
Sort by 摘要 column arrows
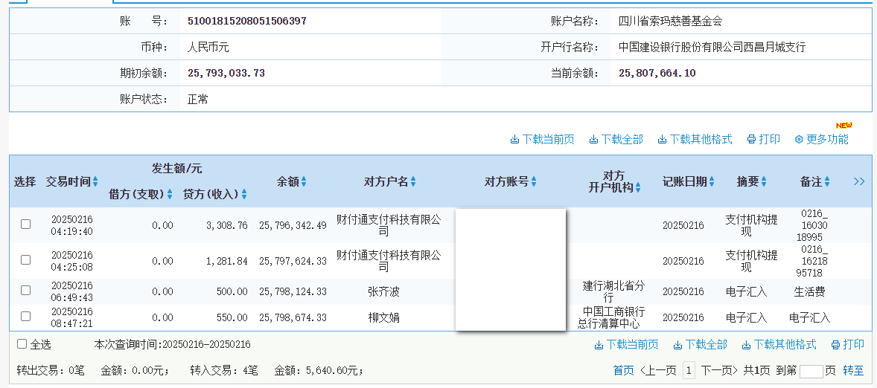(x=764, y=181)
